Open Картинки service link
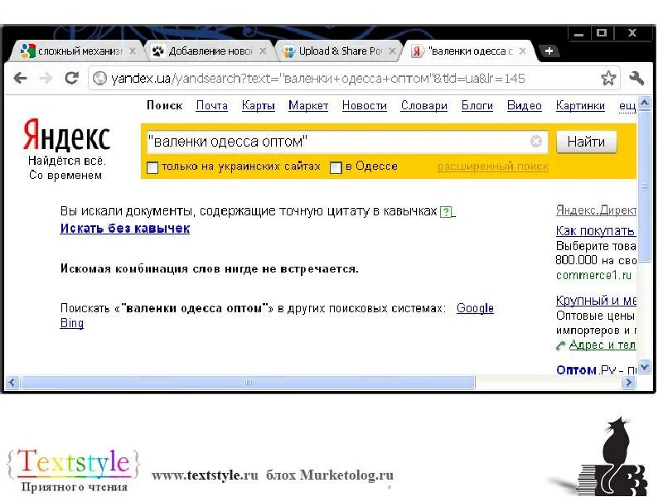 click(580, 106)
